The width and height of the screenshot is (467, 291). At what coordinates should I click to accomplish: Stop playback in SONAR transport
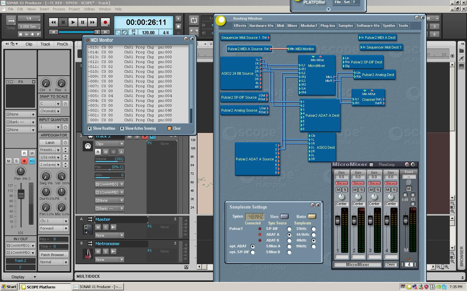[63, 22]
